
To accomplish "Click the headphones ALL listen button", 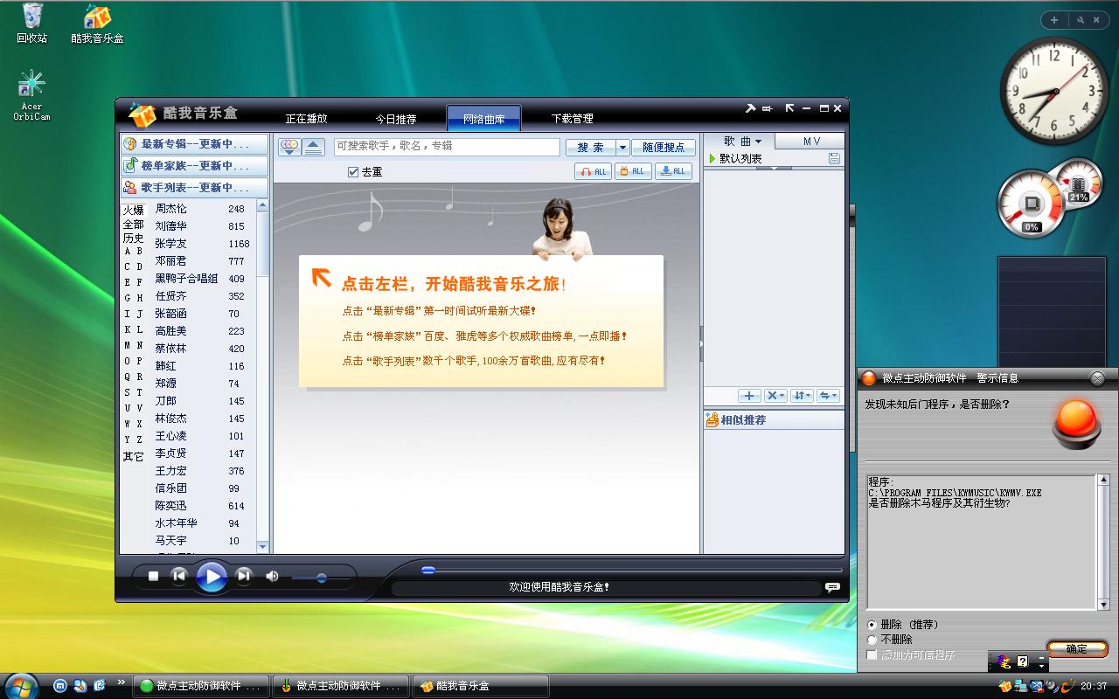I will pos(593,171).
